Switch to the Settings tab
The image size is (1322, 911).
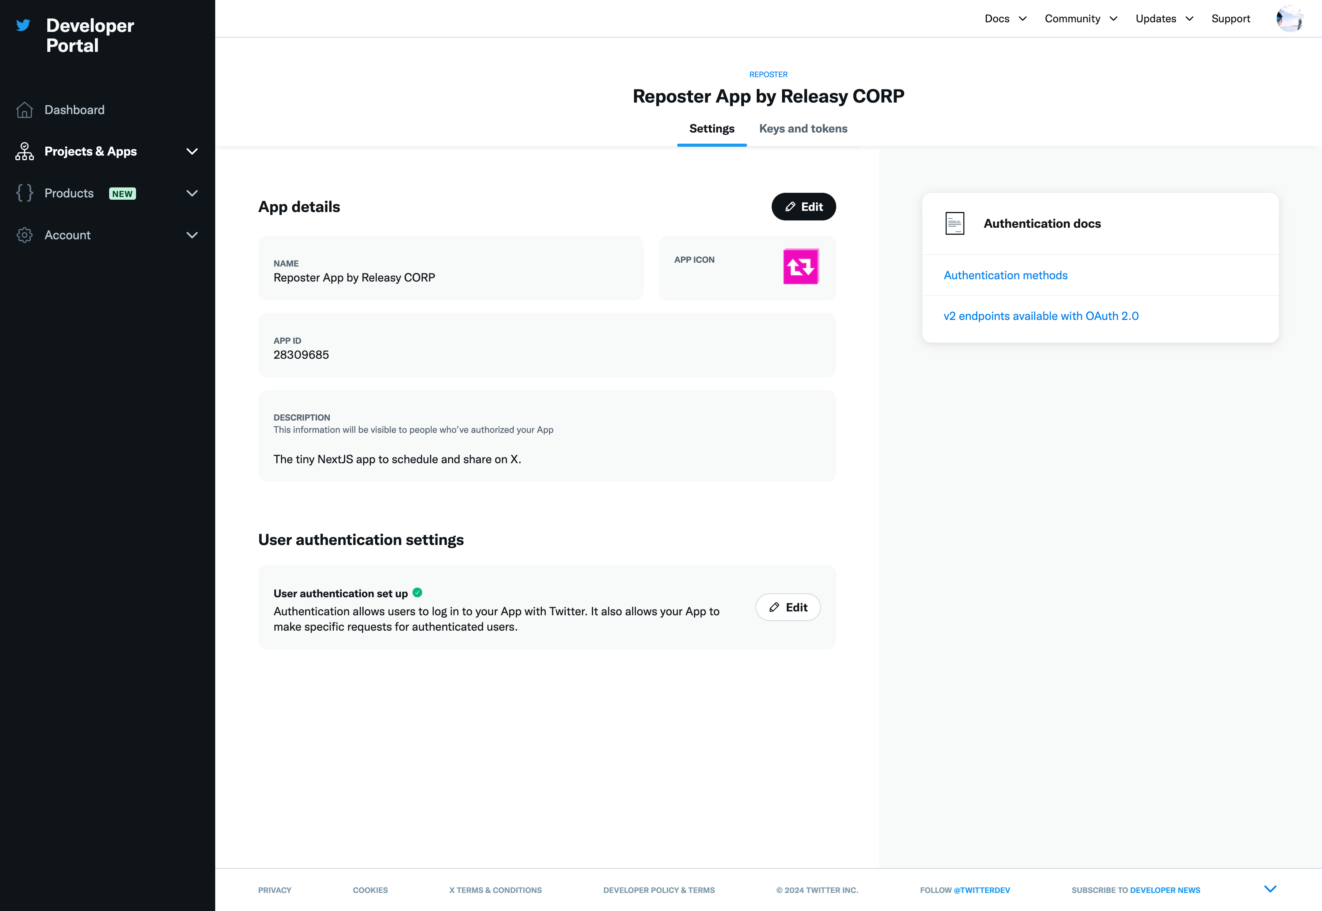click(712, 128)
